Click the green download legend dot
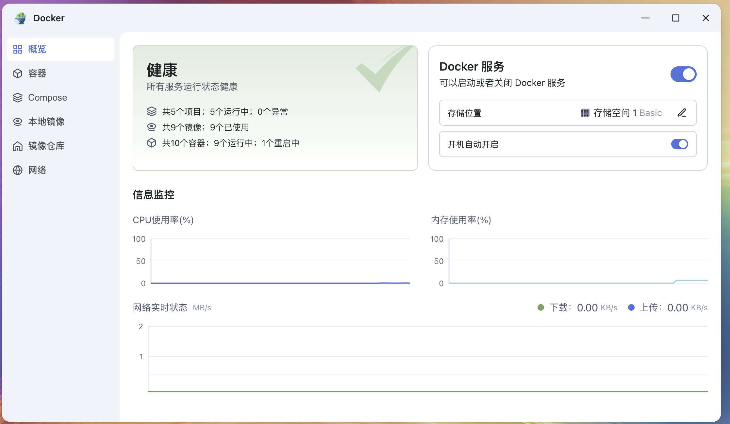The width and height of the screenshot is (730, 424). [541, 307]
